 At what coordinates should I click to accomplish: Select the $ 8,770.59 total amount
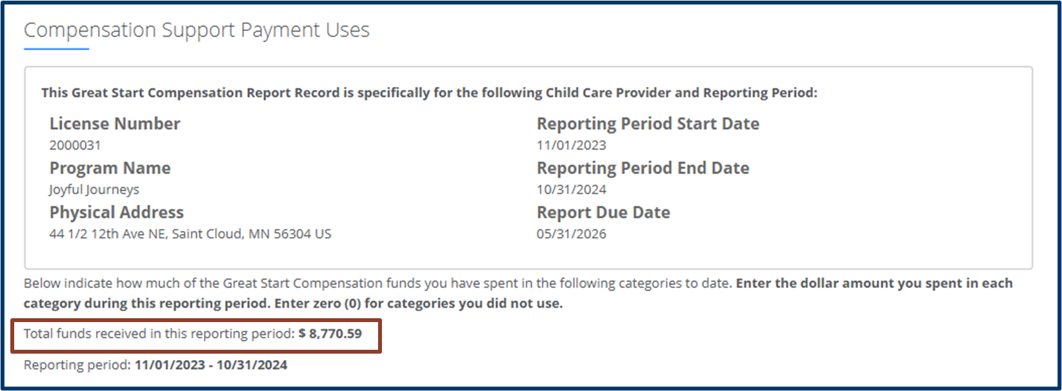[330, 334]
